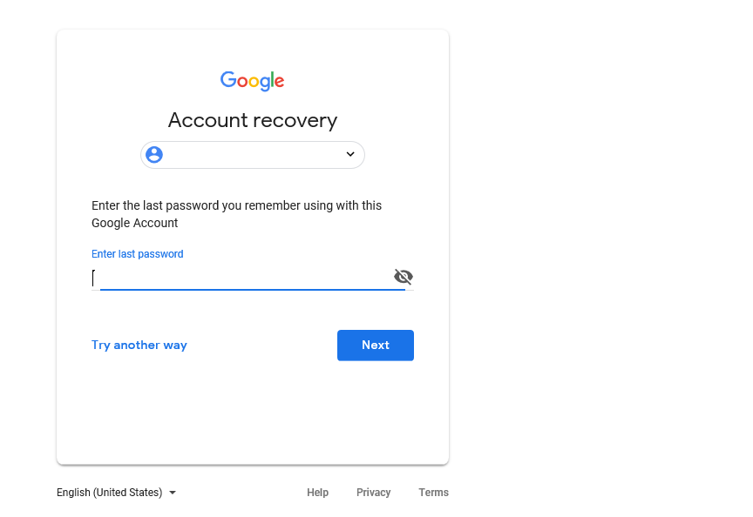Click the green letter l in the Google logo
This screenshot has width=753, height=517.
point(272,80)
